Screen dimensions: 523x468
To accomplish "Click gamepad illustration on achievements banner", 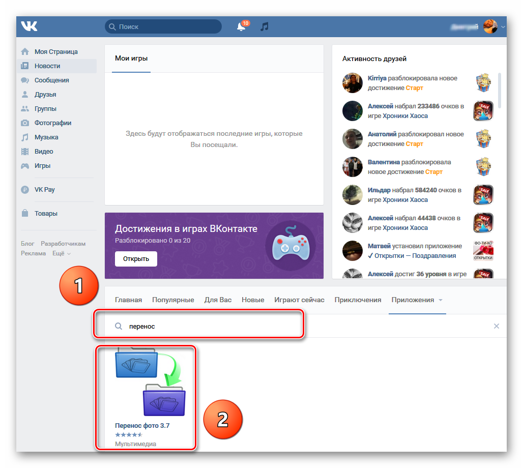I will pos(291,245).
